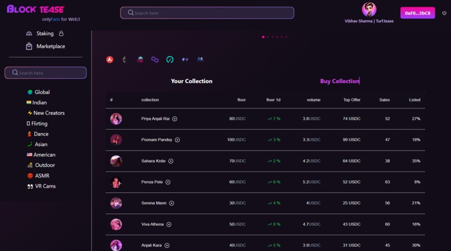Select the Indian category
Viewport: 451px width, 251px height.
pyautogui.click(x=36, y=103)
